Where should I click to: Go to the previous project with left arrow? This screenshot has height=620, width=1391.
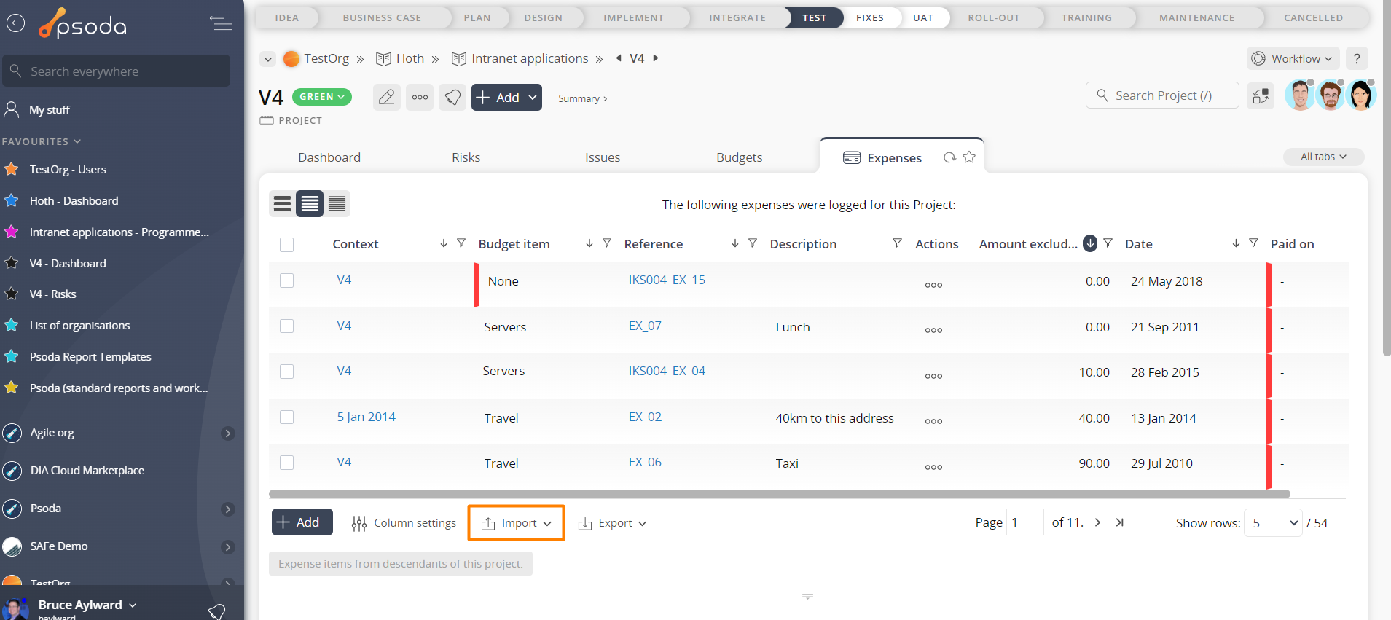pos(619,58)
